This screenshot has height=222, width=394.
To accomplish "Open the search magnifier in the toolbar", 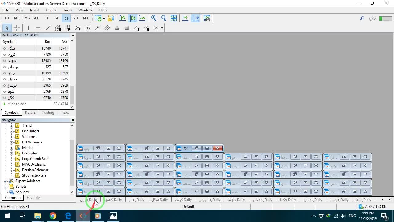I will click(362, 18).
